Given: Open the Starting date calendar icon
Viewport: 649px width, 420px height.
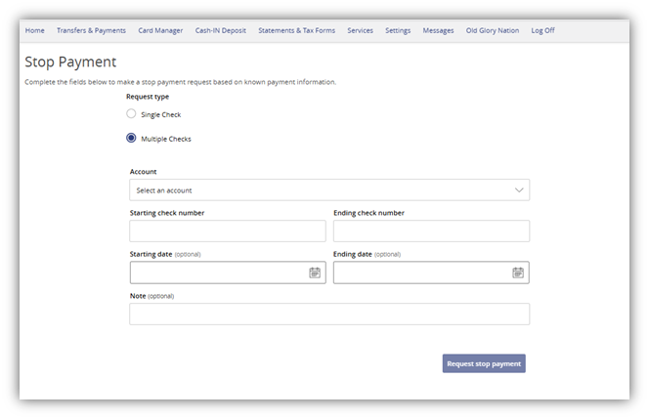Looking at the screenshot, I should [315, 273].
